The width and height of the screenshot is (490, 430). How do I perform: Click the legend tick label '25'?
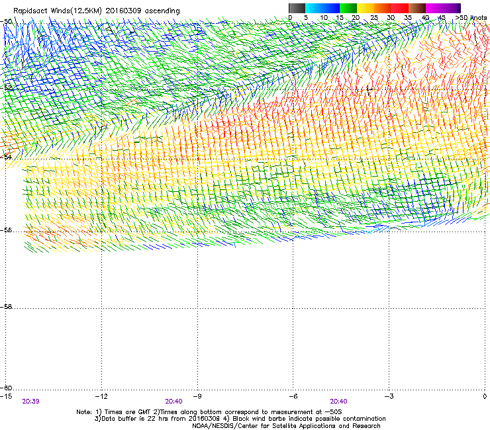[x=374, y=18]
